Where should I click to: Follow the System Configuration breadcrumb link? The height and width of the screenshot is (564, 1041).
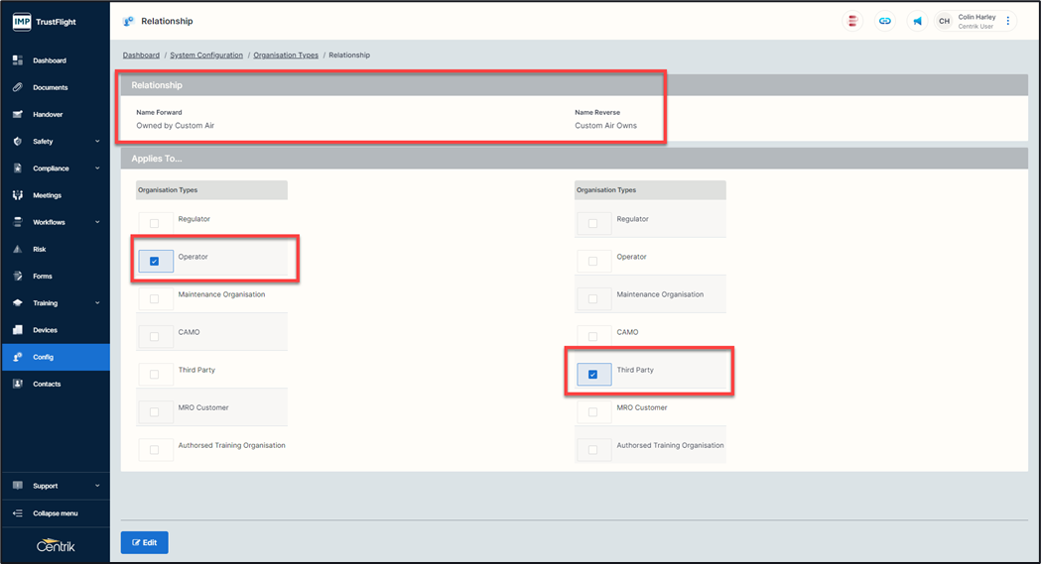click(206, 56)
